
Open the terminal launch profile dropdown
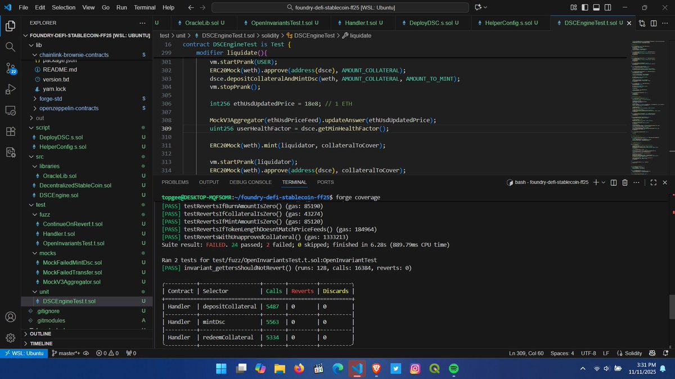click(x=604, y=182)
